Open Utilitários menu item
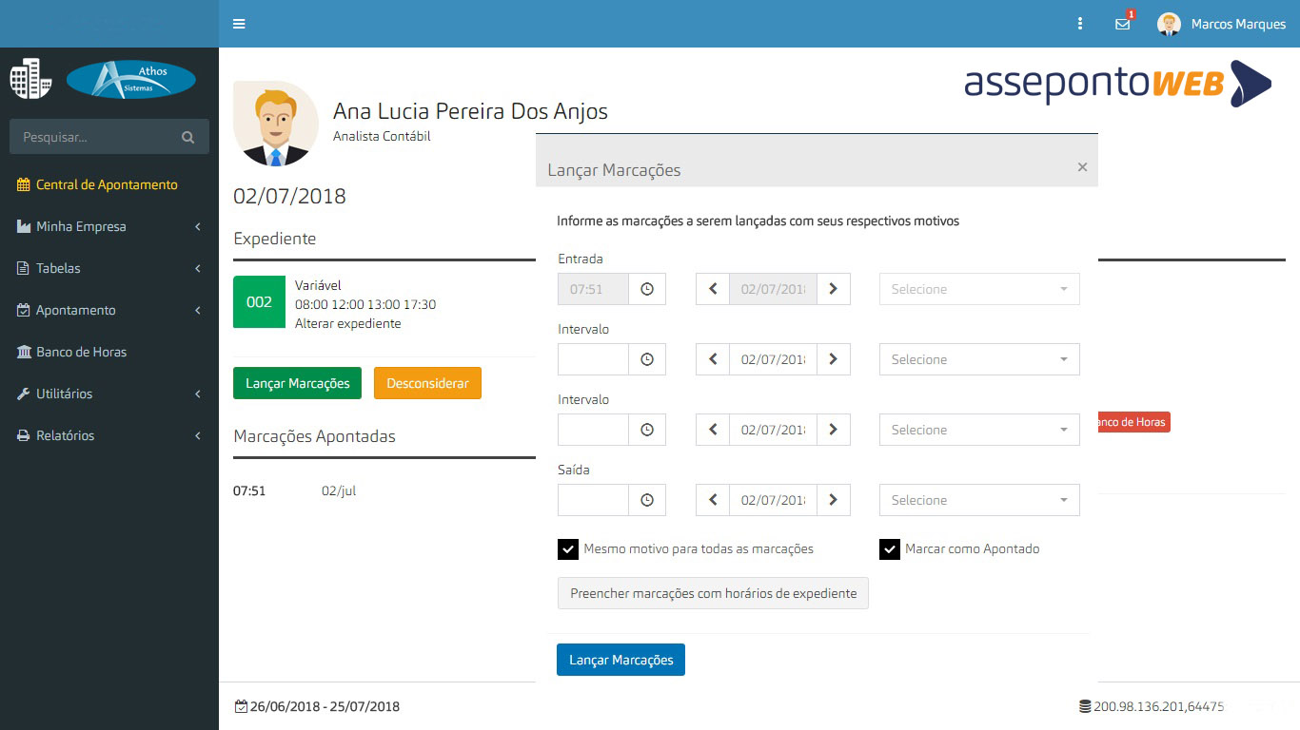 [x=109, y=394]
